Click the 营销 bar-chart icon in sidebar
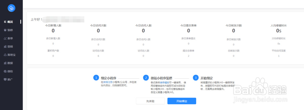This screenshot has height=110, width=304. click(x=5, y=47)
